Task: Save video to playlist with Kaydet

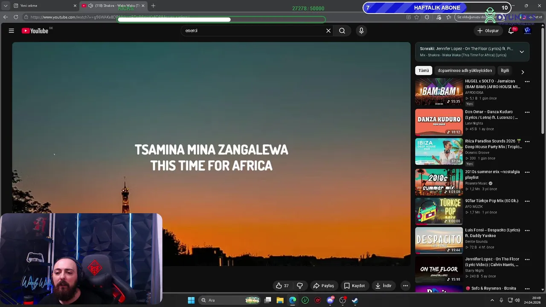Action: point(354,286)
